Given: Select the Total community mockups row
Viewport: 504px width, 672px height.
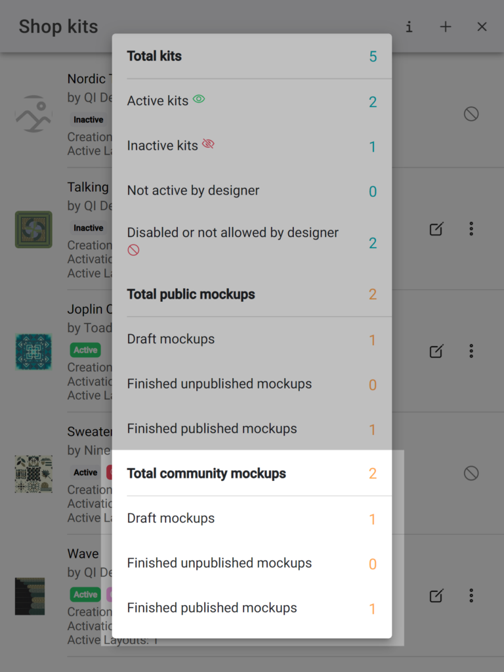Looking at the screenshot, I should (252, 474).
